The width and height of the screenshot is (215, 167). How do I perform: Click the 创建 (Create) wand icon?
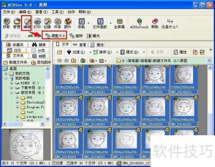47,23
